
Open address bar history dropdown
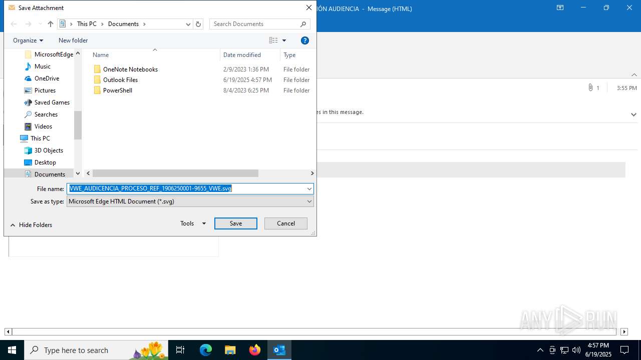tap(188, 24)
